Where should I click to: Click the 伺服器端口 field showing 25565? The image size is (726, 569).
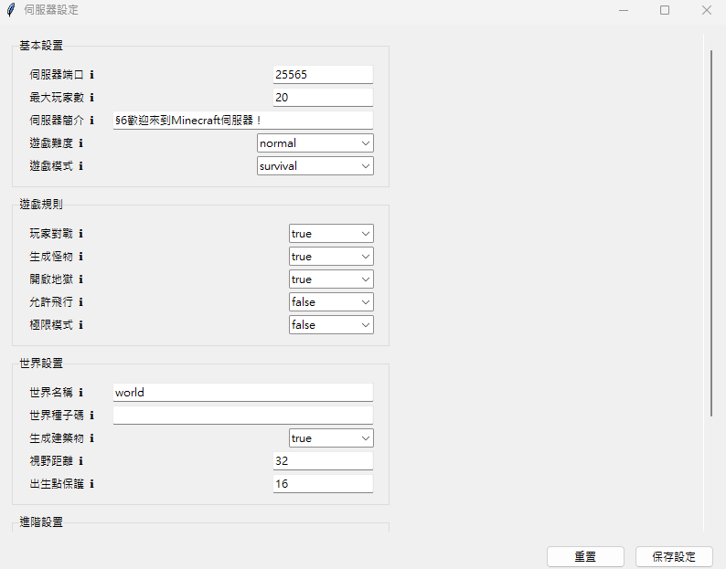[x=322, y=75]
